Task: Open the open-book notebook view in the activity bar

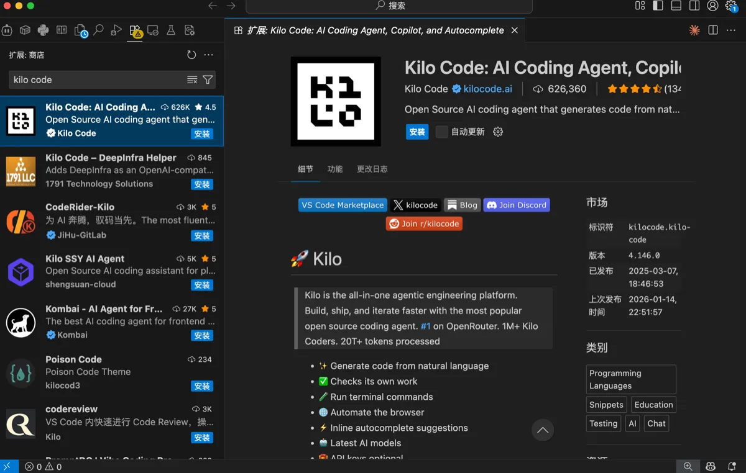Action: [x=62, y=30]
